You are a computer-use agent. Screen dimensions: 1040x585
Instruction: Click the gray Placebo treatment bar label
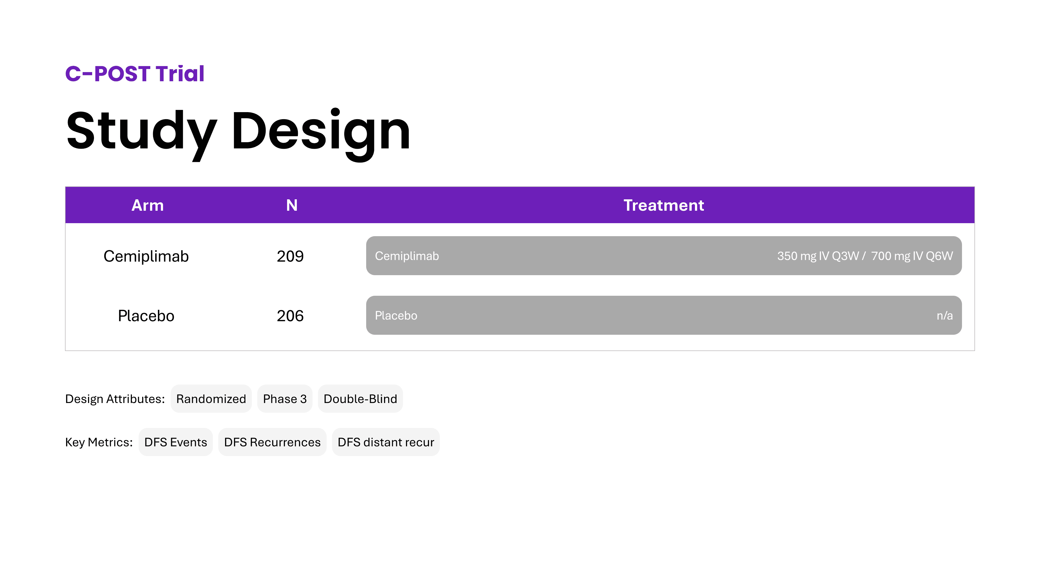(x=396, y=315)
